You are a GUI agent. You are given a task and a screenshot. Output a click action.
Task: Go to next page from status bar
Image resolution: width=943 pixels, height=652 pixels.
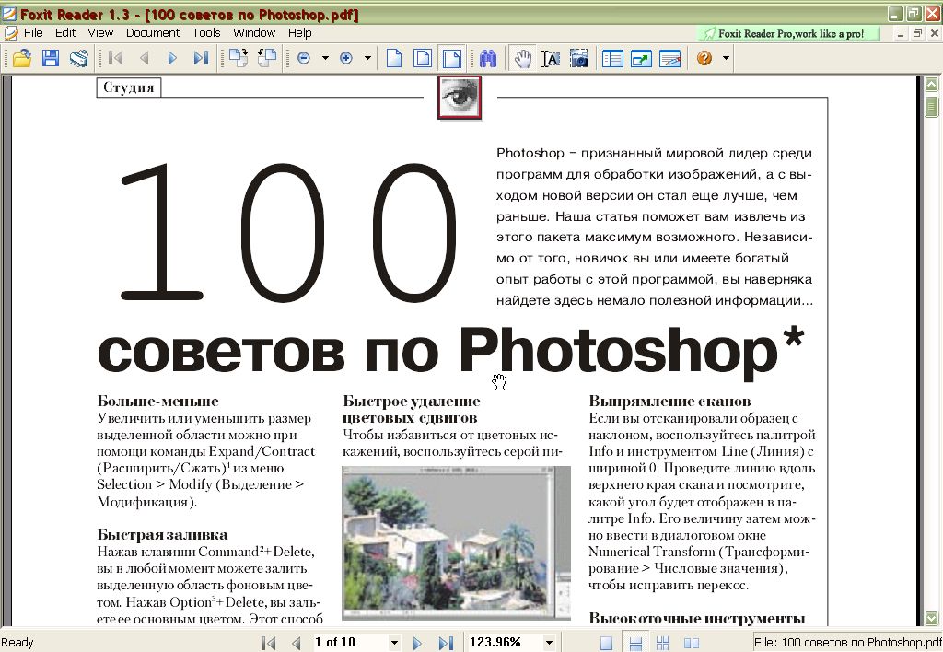[x=417, y=643]
